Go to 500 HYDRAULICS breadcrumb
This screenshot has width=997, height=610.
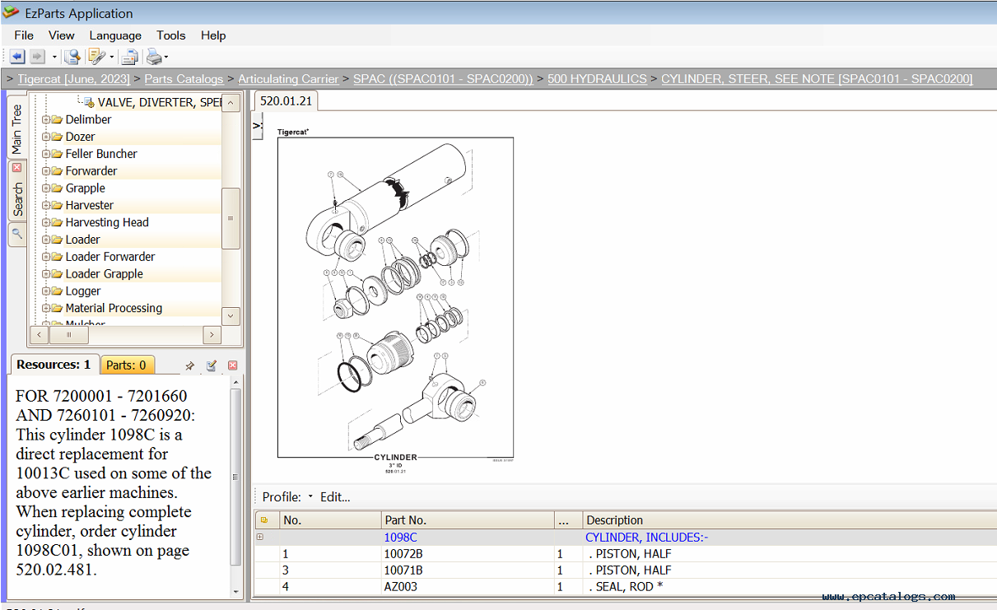[x=597, y=79]
